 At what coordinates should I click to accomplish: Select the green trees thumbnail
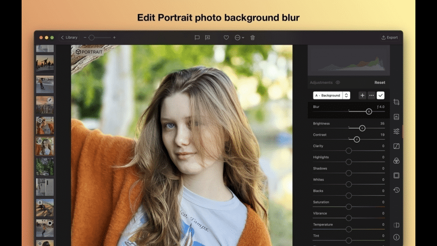click(x=45, y=167)
